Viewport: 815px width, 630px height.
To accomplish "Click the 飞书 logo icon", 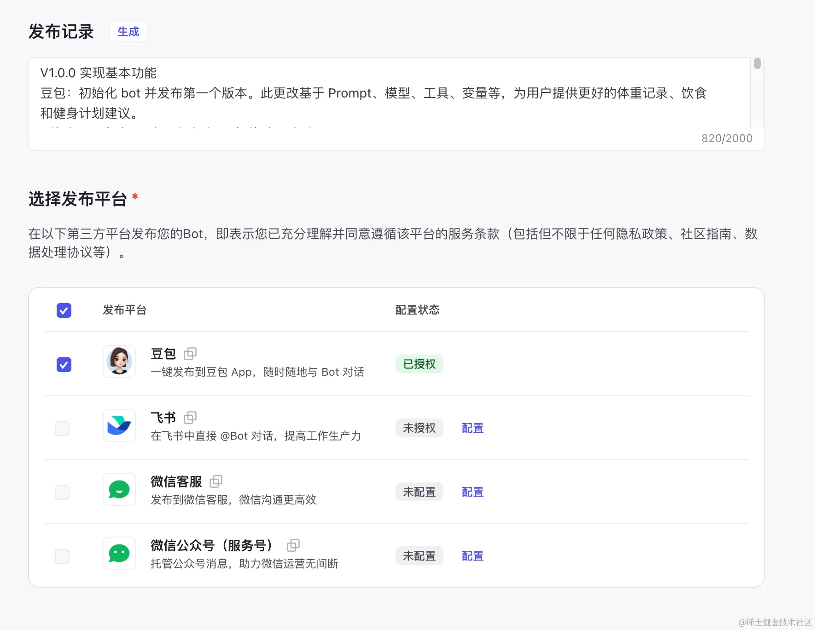I will click(x=119, y=425).
